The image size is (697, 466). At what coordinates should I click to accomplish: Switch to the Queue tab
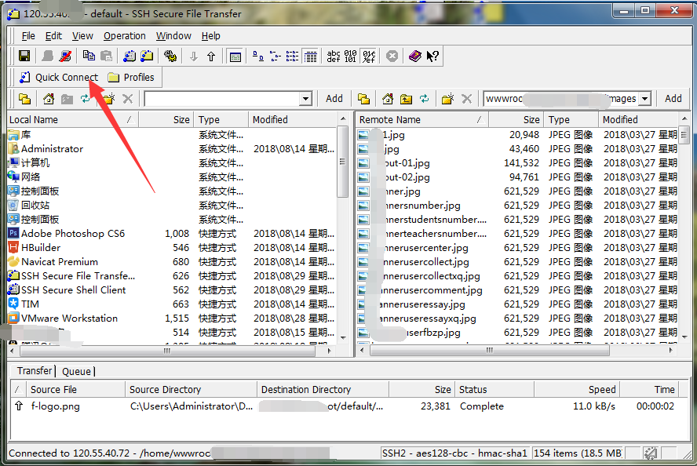(76, 371)
